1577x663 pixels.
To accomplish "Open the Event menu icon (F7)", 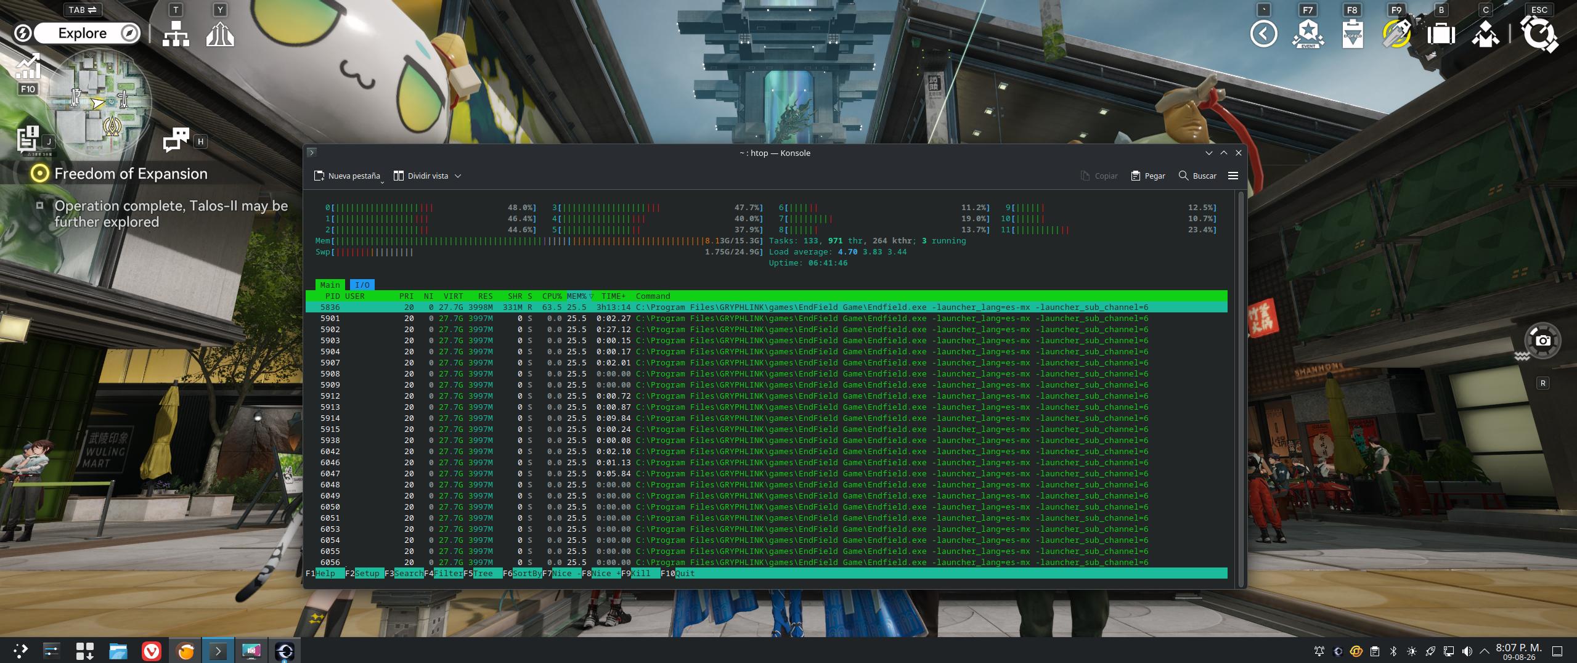I will 1308,33.
